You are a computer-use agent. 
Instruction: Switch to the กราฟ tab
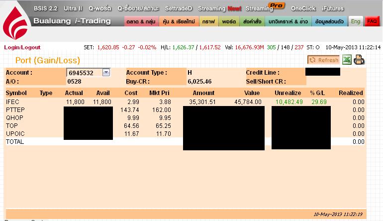coord(208,22)
